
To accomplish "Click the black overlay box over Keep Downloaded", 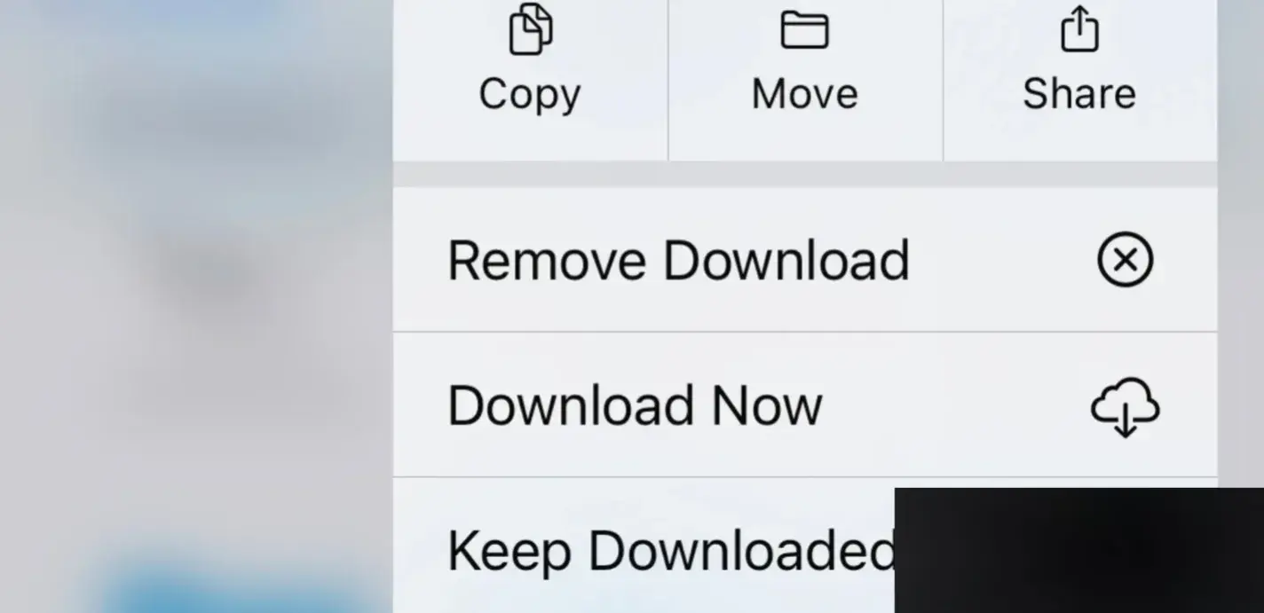I will (x=1078, y=550).
